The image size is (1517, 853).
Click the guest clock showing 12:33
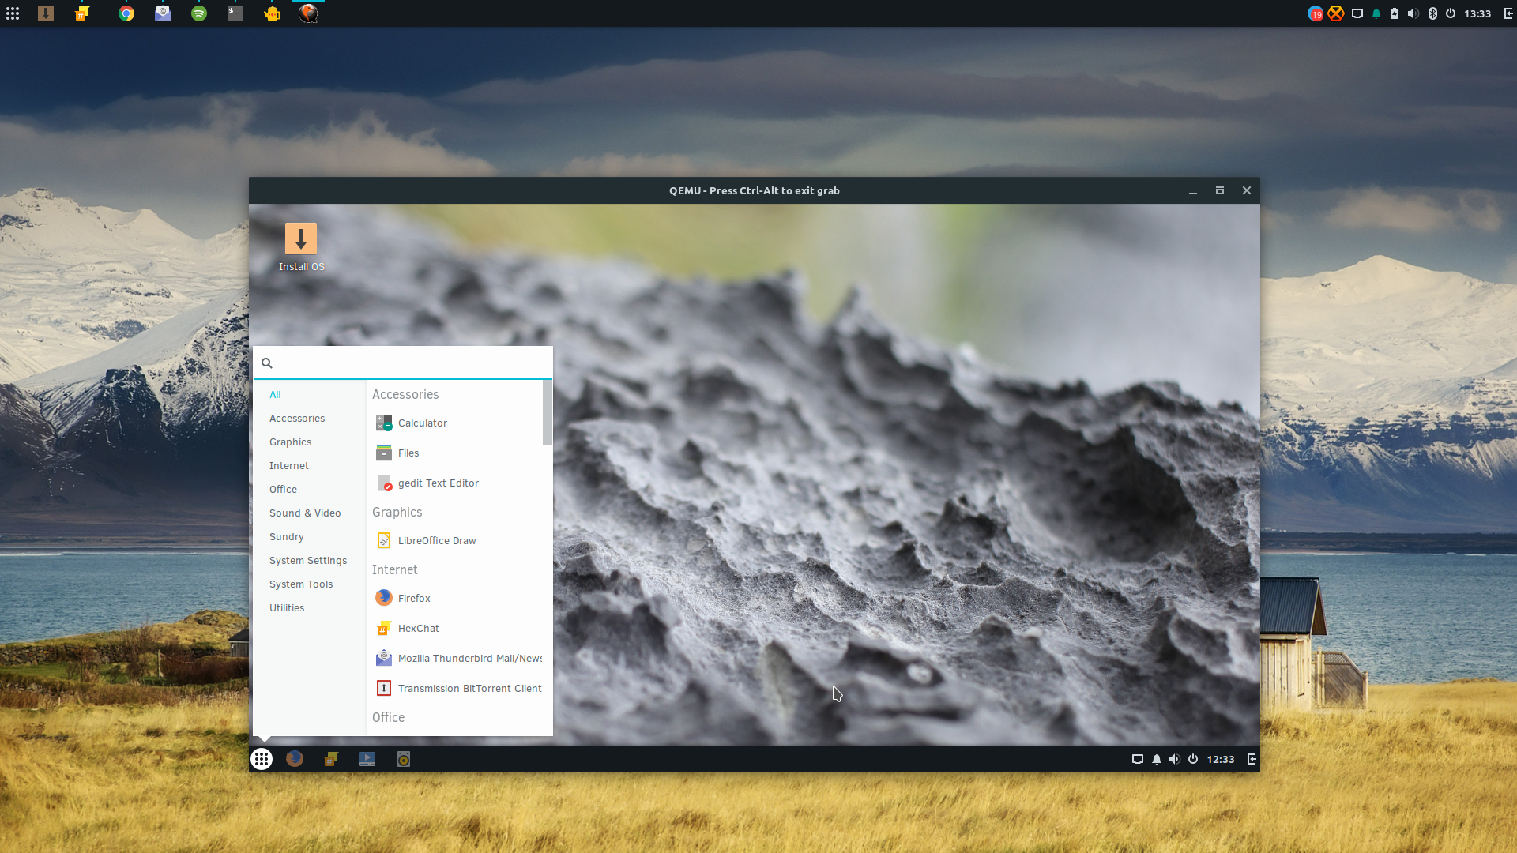(1221, 759)
